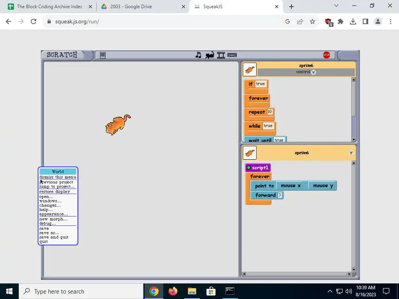Toggle the green dot on script1
The width and height of the screenshot is (399, 299).
249,167
